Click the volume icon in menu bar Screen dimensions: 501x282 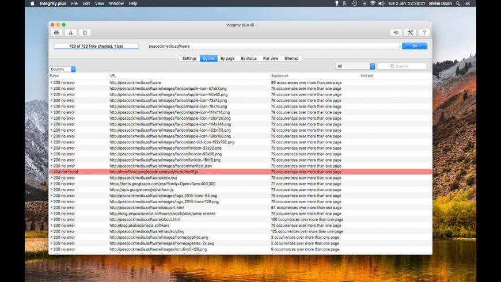click(381, 3)
